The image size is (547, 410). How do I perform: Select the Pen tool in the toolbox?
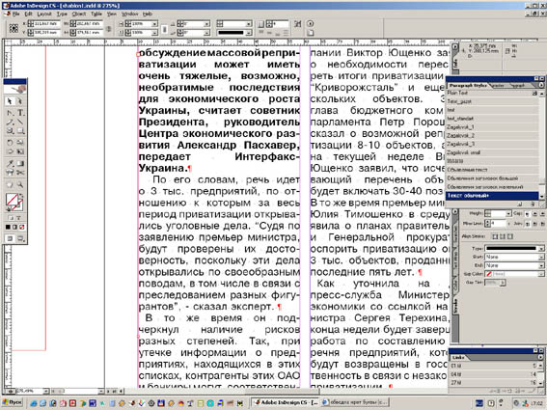pos(10,112)
